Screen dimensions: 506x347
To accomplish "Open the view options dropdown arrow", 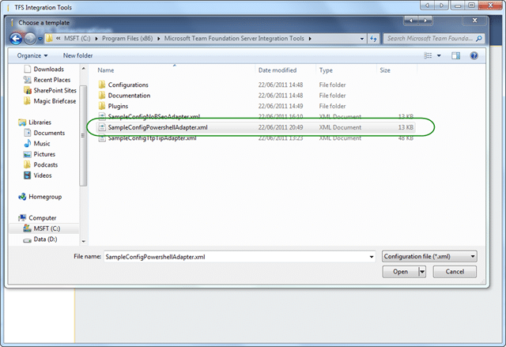I will [x=439, y=56].
